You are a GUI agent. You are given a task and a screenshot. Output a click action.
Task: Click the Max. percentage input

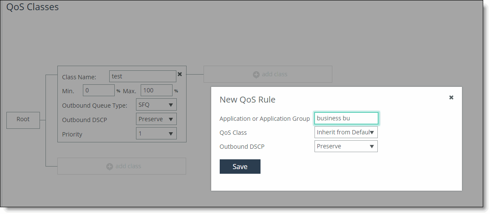pyautogui.click(x=156, y=90)
